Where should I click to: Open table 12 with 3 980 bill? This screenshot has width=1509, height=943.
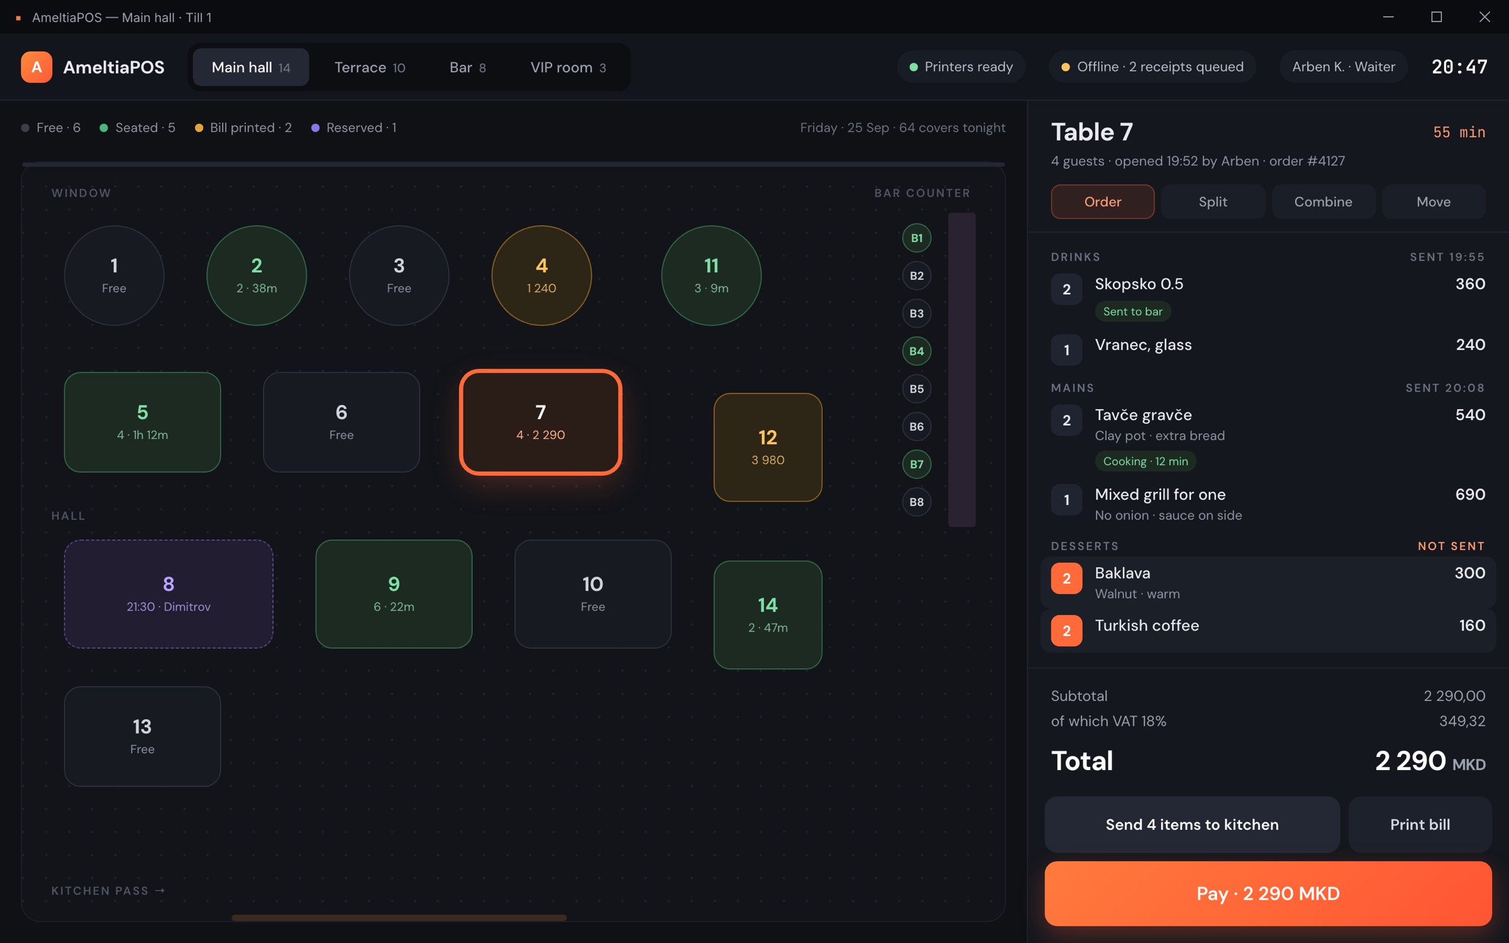pyautogui.click(x=768, y=447)
